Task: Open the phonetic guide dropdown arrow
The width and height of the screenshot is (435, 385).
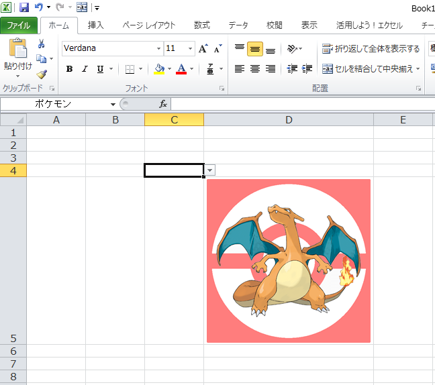Action: point(221,68)
